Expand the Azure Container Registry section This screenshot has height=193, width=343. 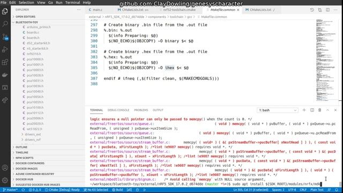click(48, 174)
